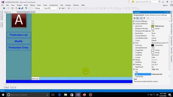Open Firefox from the taskbar
Viewport: 173px width, 97px height.
coord(84,95)
